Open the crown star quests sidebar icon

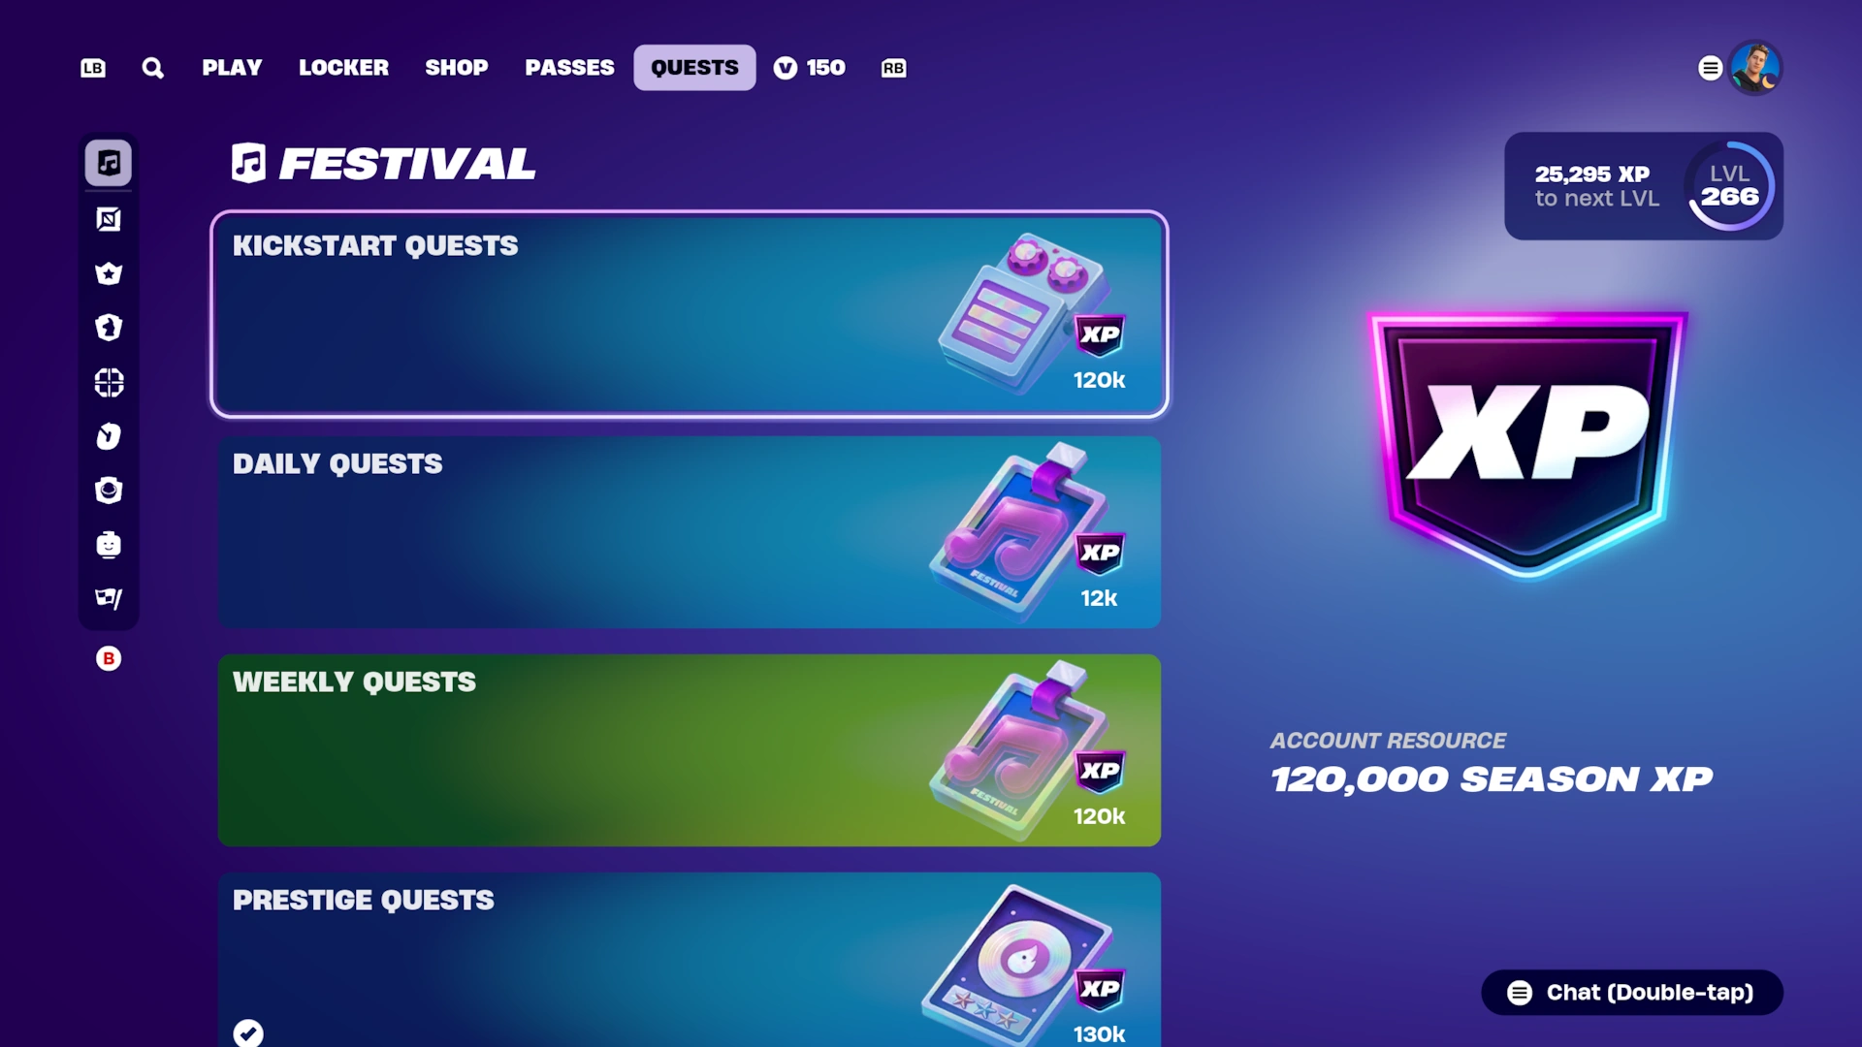[x=109, y=273]
